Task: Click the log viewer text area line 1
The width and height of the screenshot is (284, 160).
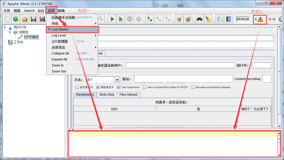Action: (x=175, y=134)
